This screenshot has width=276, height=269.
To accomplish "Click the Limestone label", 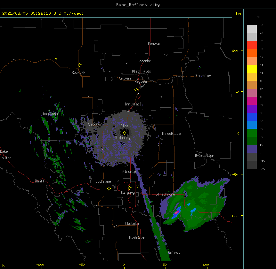I will tap(49, 114).
